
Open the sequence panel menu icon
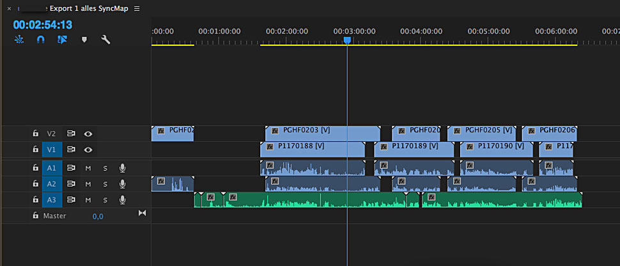(137, 9)
